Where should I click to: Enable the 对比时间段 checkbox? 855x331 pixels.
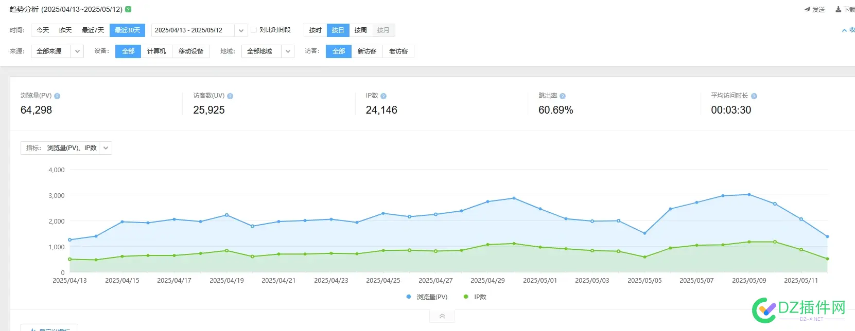coord(254,30)
